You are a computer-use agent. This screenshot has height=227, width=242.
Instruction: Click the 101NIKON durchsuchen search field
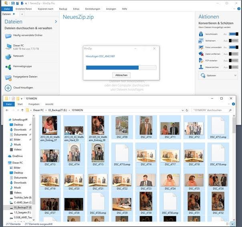(x=212, y=110)
